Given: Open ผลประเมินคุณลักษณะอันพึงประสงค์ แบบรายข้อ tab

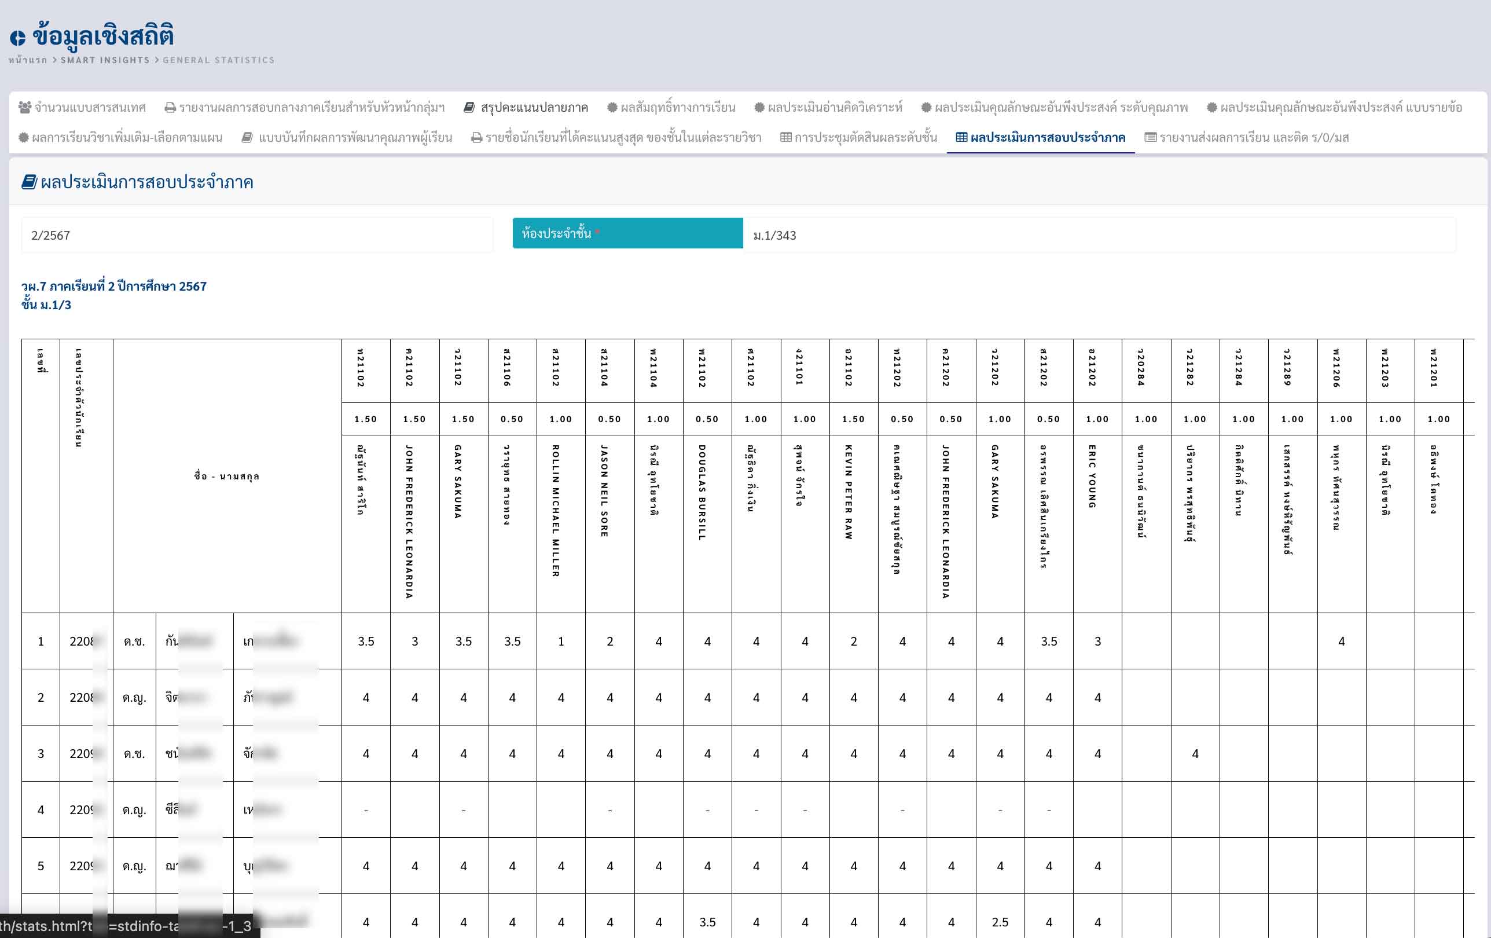Looking at the screenshot, I should (1334, 107).
